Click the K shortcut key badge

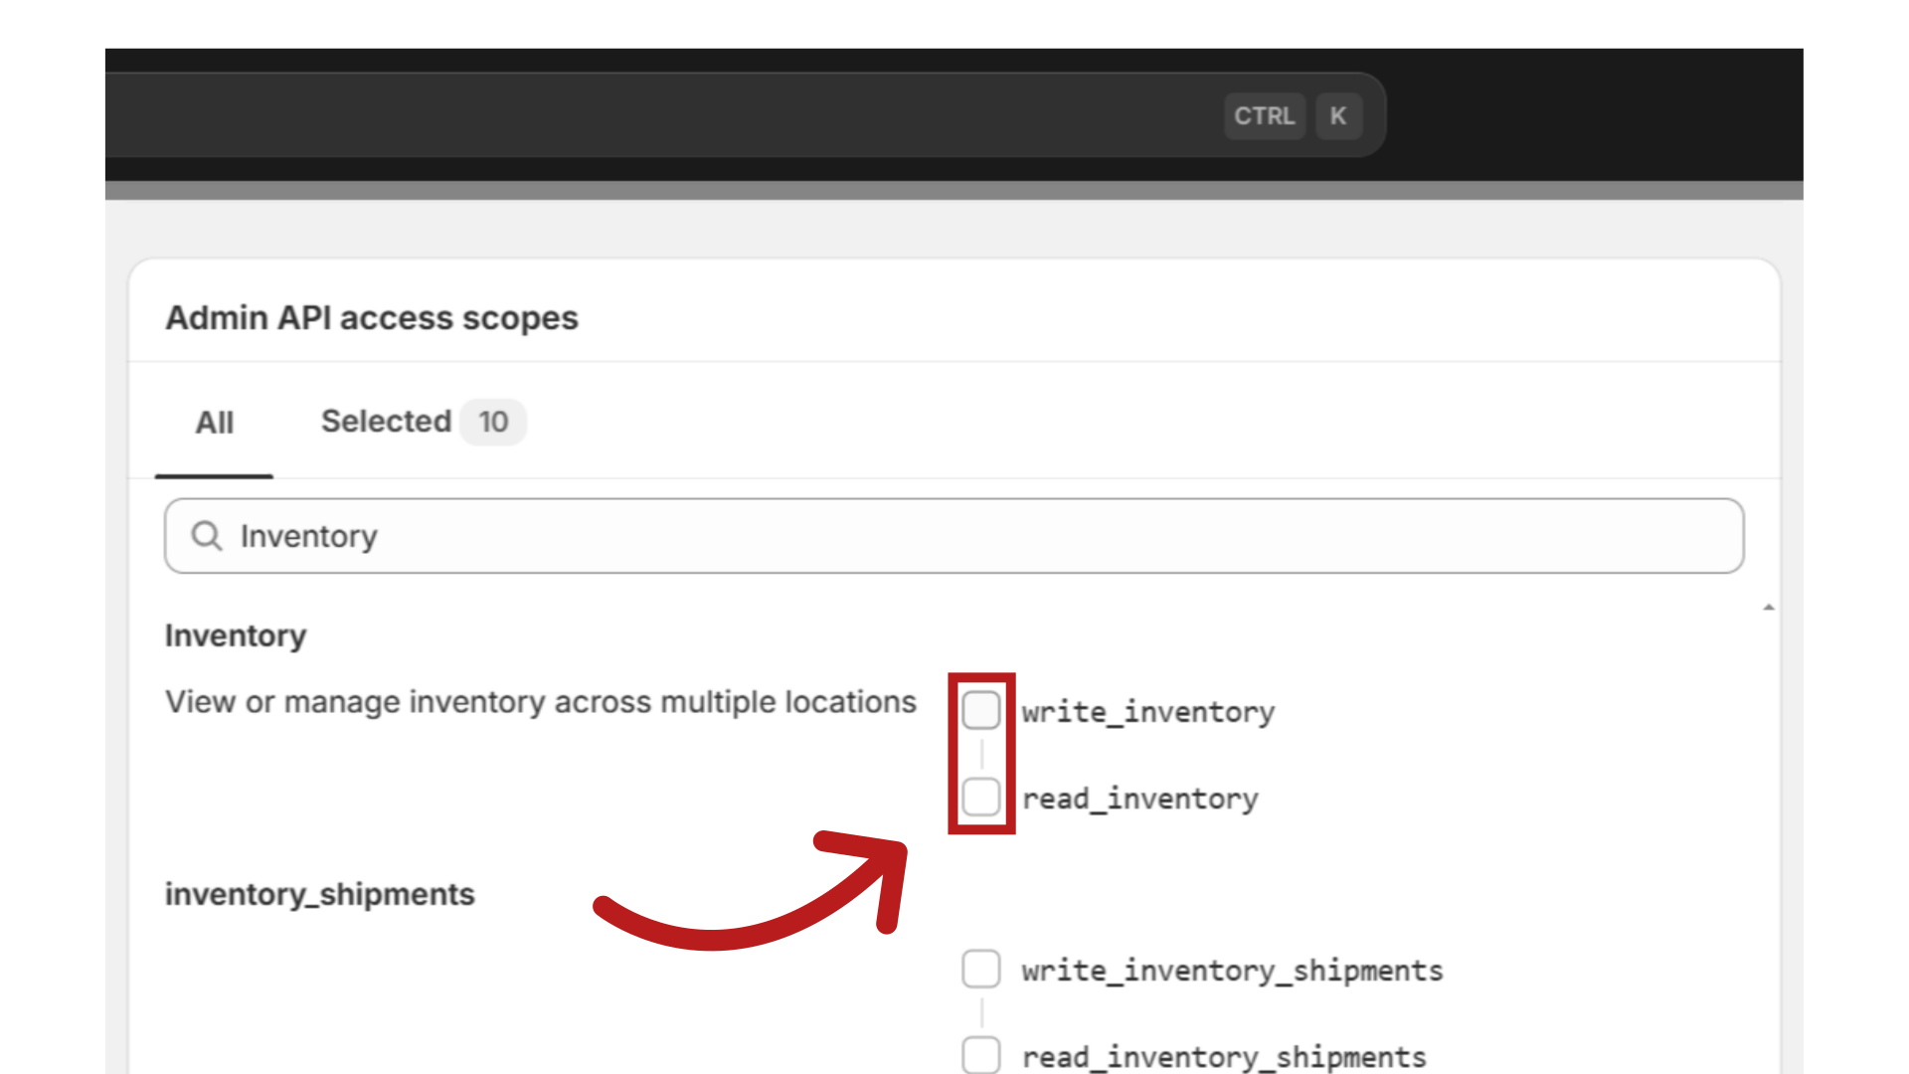click(1338, 116)
